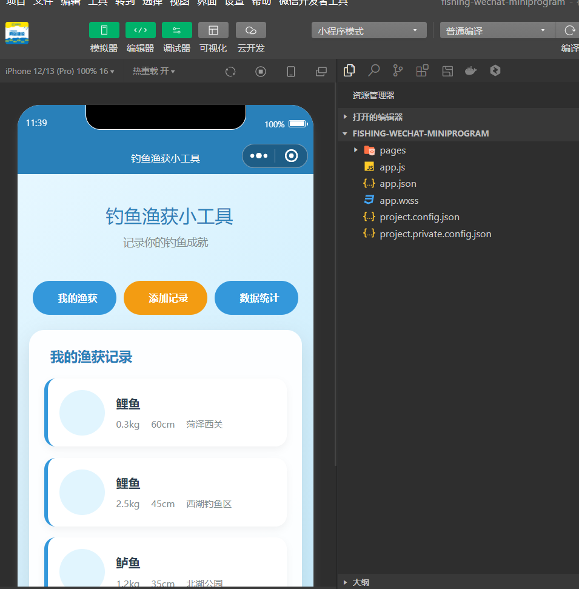Open the 视图 menu
579x589 pixels.
(x=179, y=2)
